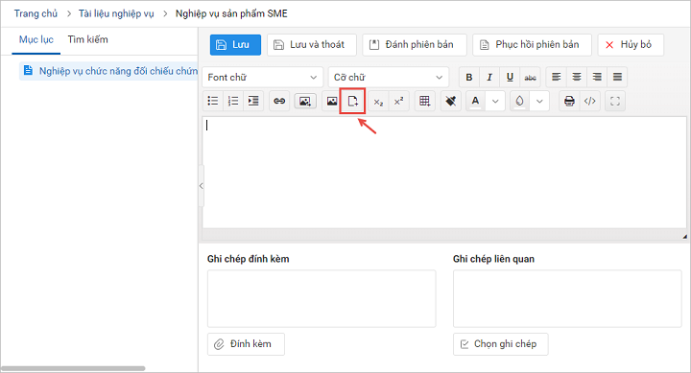Collapse the left sidebar panel
This screenshot has width=691, height=373.
(x=201, y=186)
